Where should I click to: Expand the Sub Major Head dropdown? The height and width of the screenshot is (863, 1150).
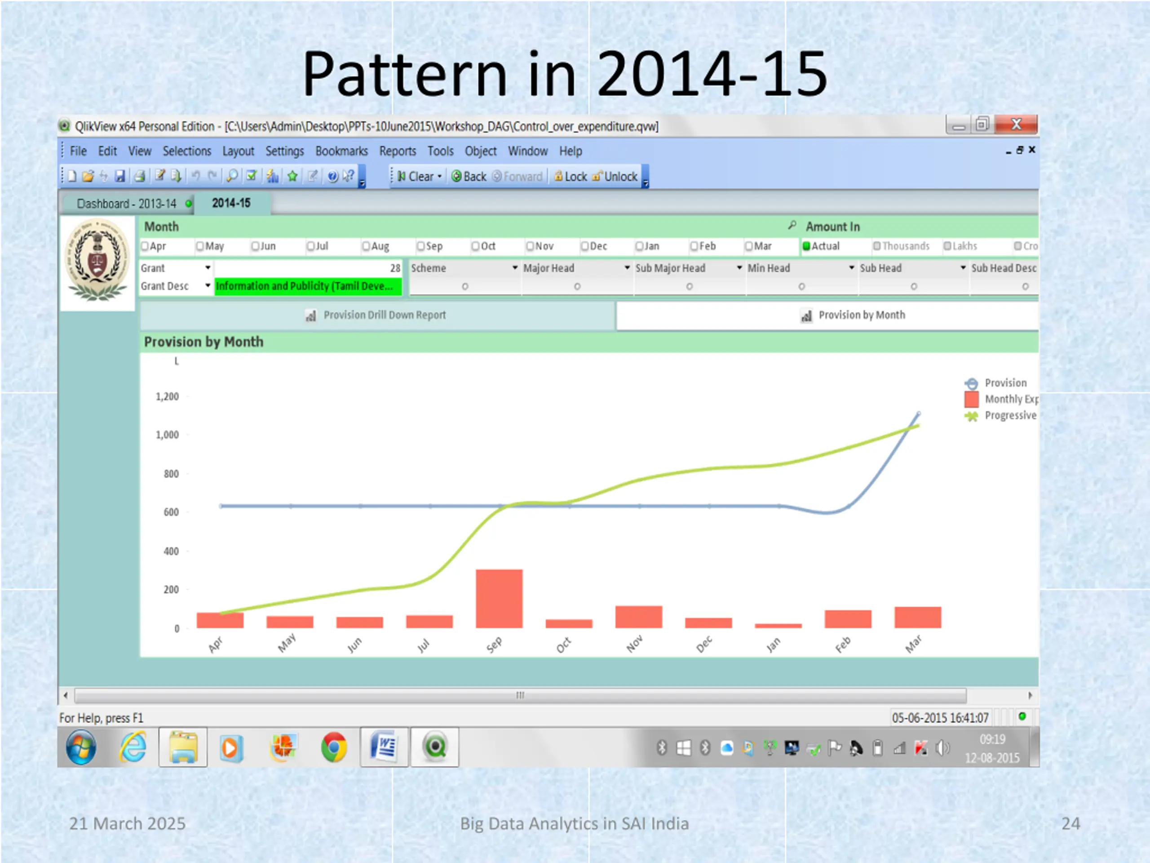click(x=739, y=267)
